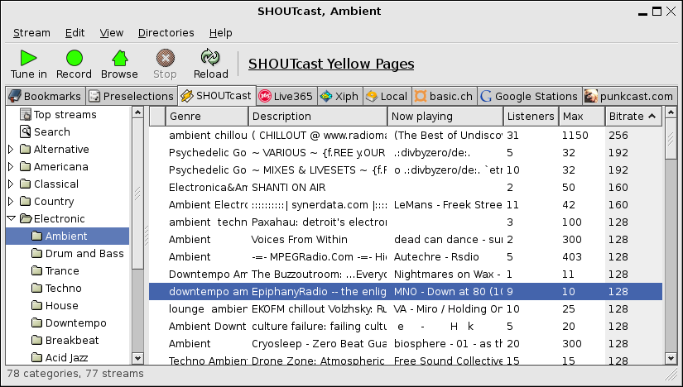
Task: Click the Stop toolbar icon
Action: pyautogui.click(x=165, y=58)
